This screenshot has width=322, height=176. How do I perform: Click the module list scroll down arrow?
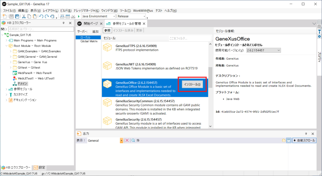pyautogui.click(x=210, y=126)
